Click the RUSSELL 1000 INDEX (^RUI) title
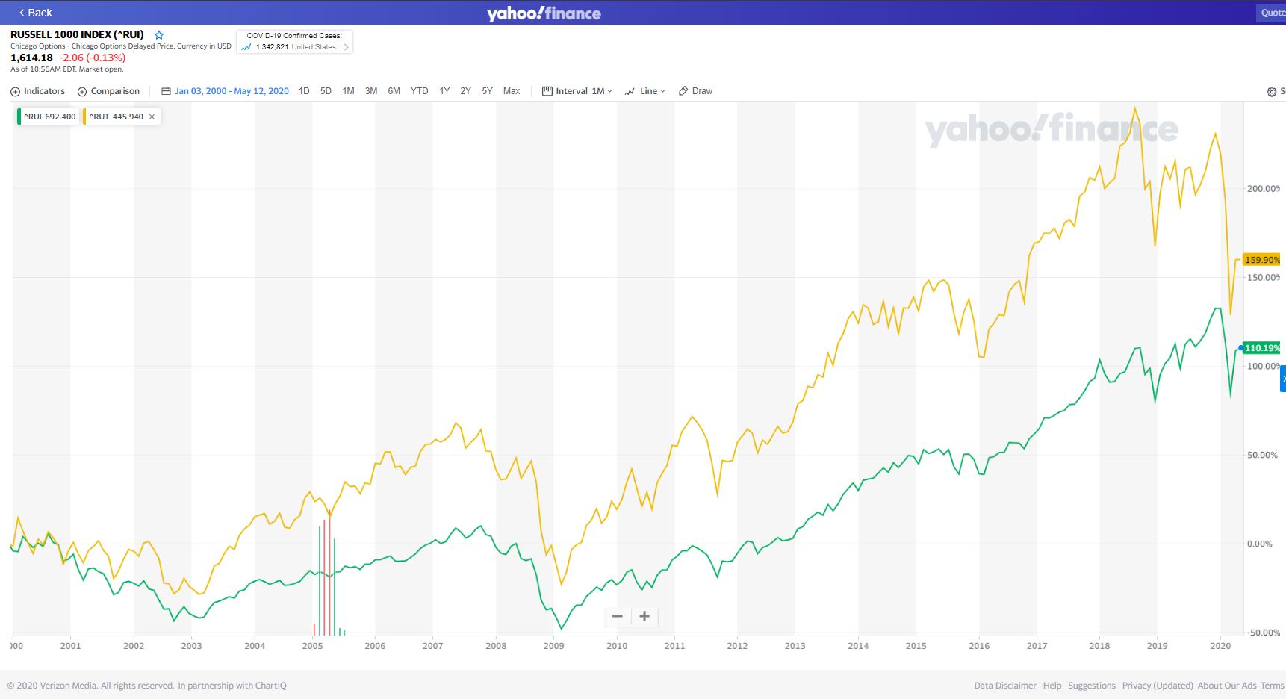This screenshot has width=1286, height=699. [77, 34]
